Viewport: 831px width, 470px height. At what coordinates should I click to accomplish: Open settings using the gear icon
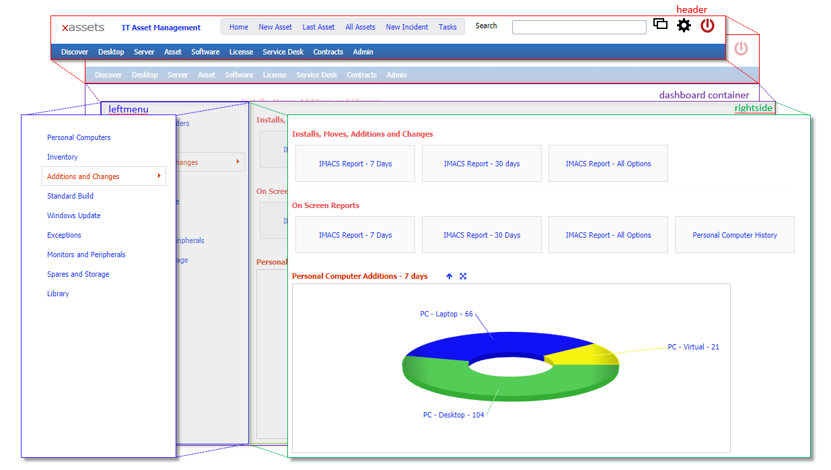coord(684,25)
